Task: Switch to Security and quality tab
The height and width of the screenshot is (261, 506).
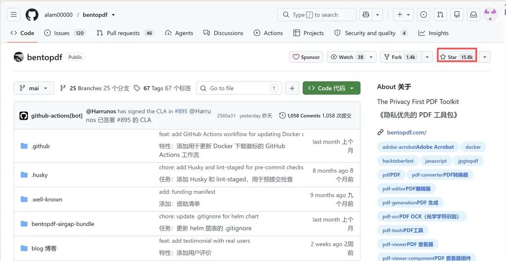Action: tap(371, 33)
